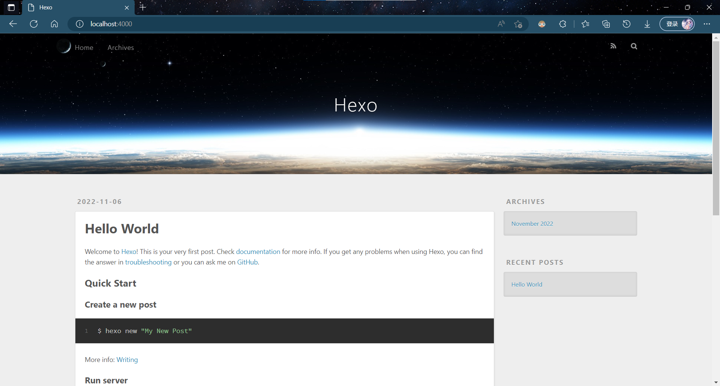This screenshot has width=720, height=386.
Task: Add this page to favorites star
Action: tap(518, 24)
